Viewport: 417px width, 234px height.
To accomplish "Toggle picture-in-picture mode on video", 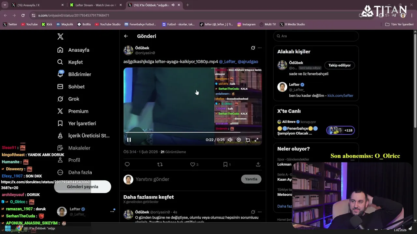I will 248,140.
